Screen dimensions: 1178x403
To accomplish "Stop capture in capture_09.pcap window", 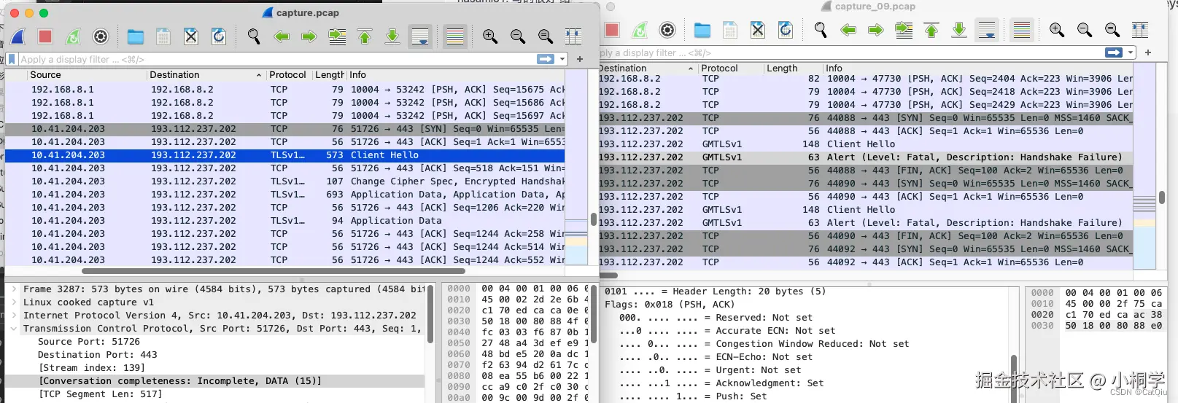I will pyautogui.click(x=612, y=30).
